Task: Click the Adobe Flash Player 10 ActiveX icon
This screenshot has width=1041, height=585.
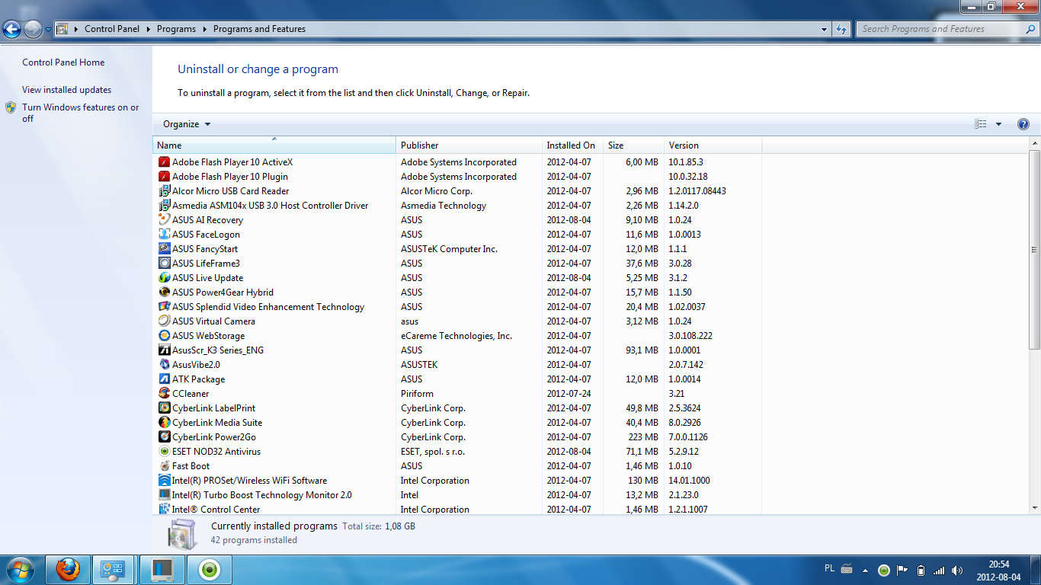Action: click(x=164, y=162)
